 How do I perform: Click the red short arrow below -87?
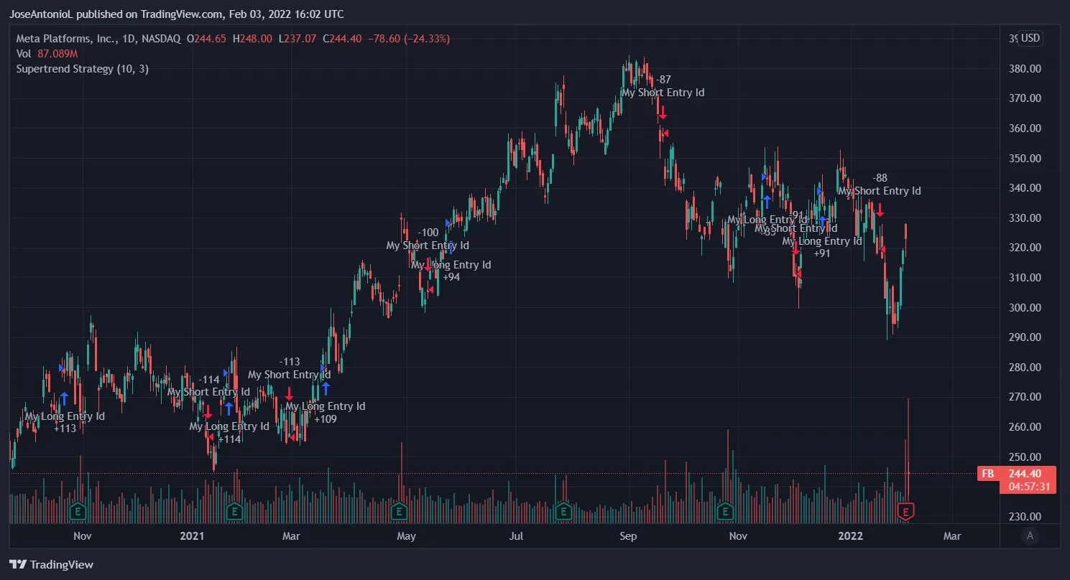pos(663,113)
